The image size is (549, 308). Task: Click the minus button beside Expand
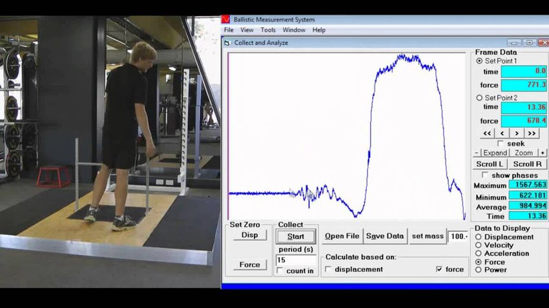click(477, 153)
